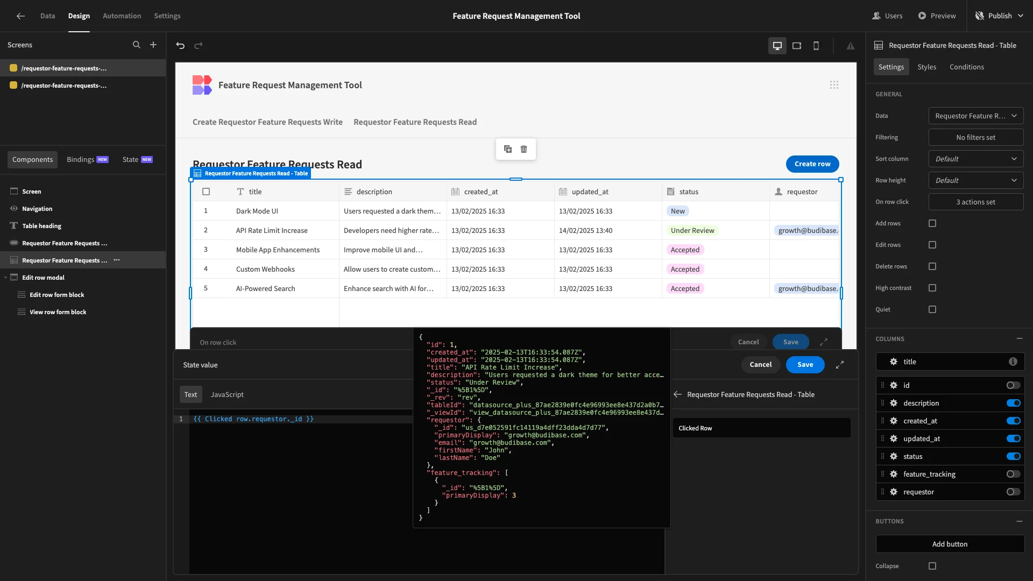Click into the binding code editor line
Screen dimensions: 1033x581
pos(301,419)
